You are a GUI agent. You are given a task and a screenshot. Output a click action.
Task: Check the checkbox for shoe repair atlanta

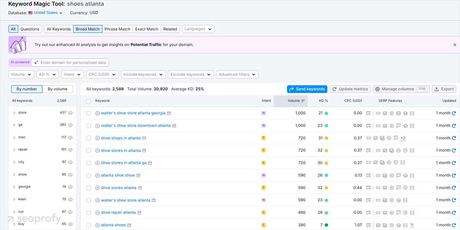(89, 212)
